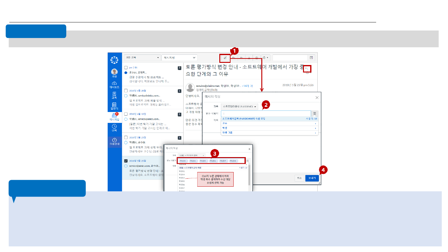
Task: Click the 취소 cancel button
Action: pos(299,178)
